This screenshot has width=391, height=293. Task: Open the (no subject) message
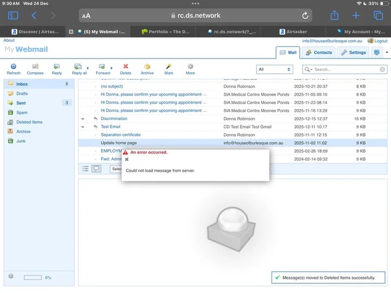click(112, 86)
